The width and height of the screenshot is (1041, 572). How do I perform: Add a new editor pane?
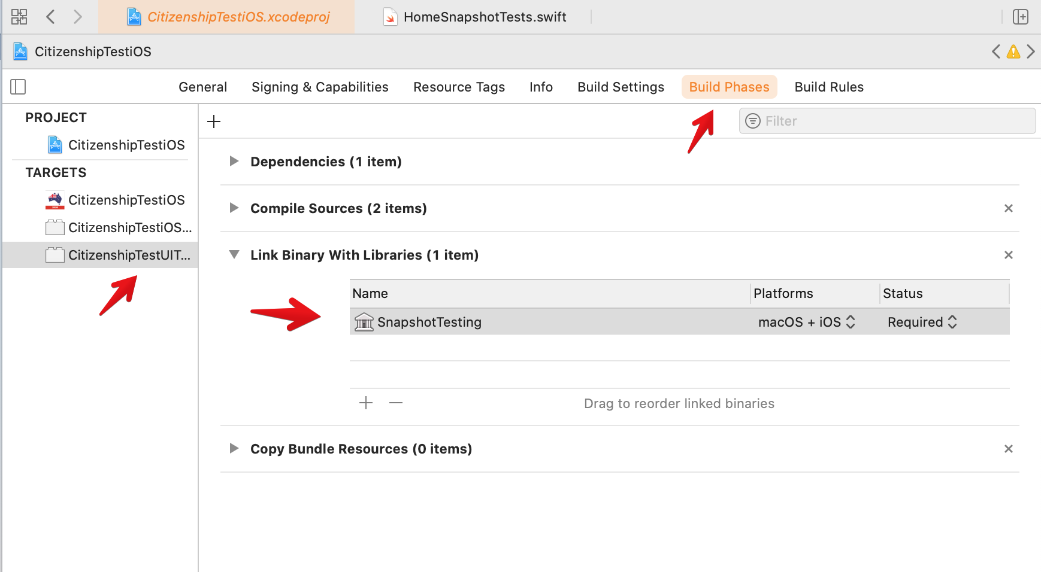click(1021, 17)
